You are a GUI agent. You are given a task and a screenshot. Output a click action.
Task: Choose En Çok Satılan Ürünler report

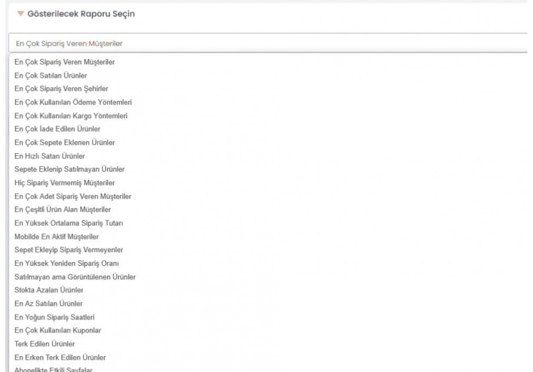coord(50,76)
